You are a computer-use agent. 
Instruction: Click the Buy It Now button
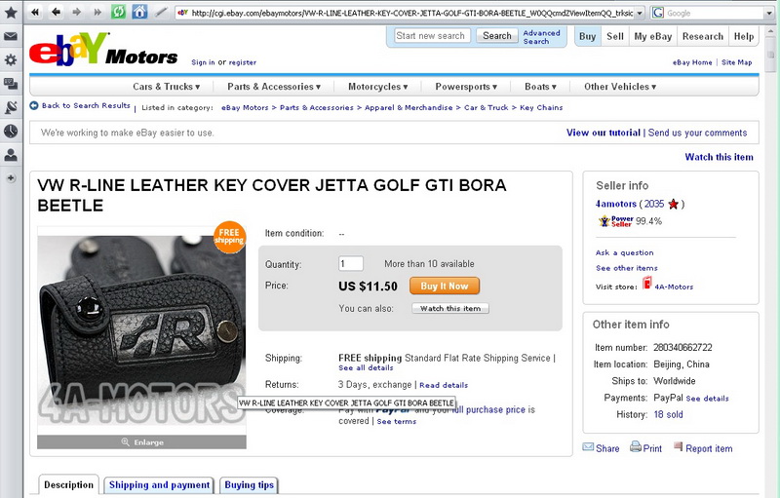click(x=445, y=286)
